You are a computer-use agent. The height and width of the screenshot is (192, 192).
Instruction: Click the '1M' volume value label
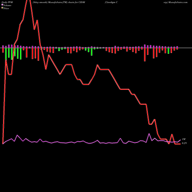click(184, 139)
